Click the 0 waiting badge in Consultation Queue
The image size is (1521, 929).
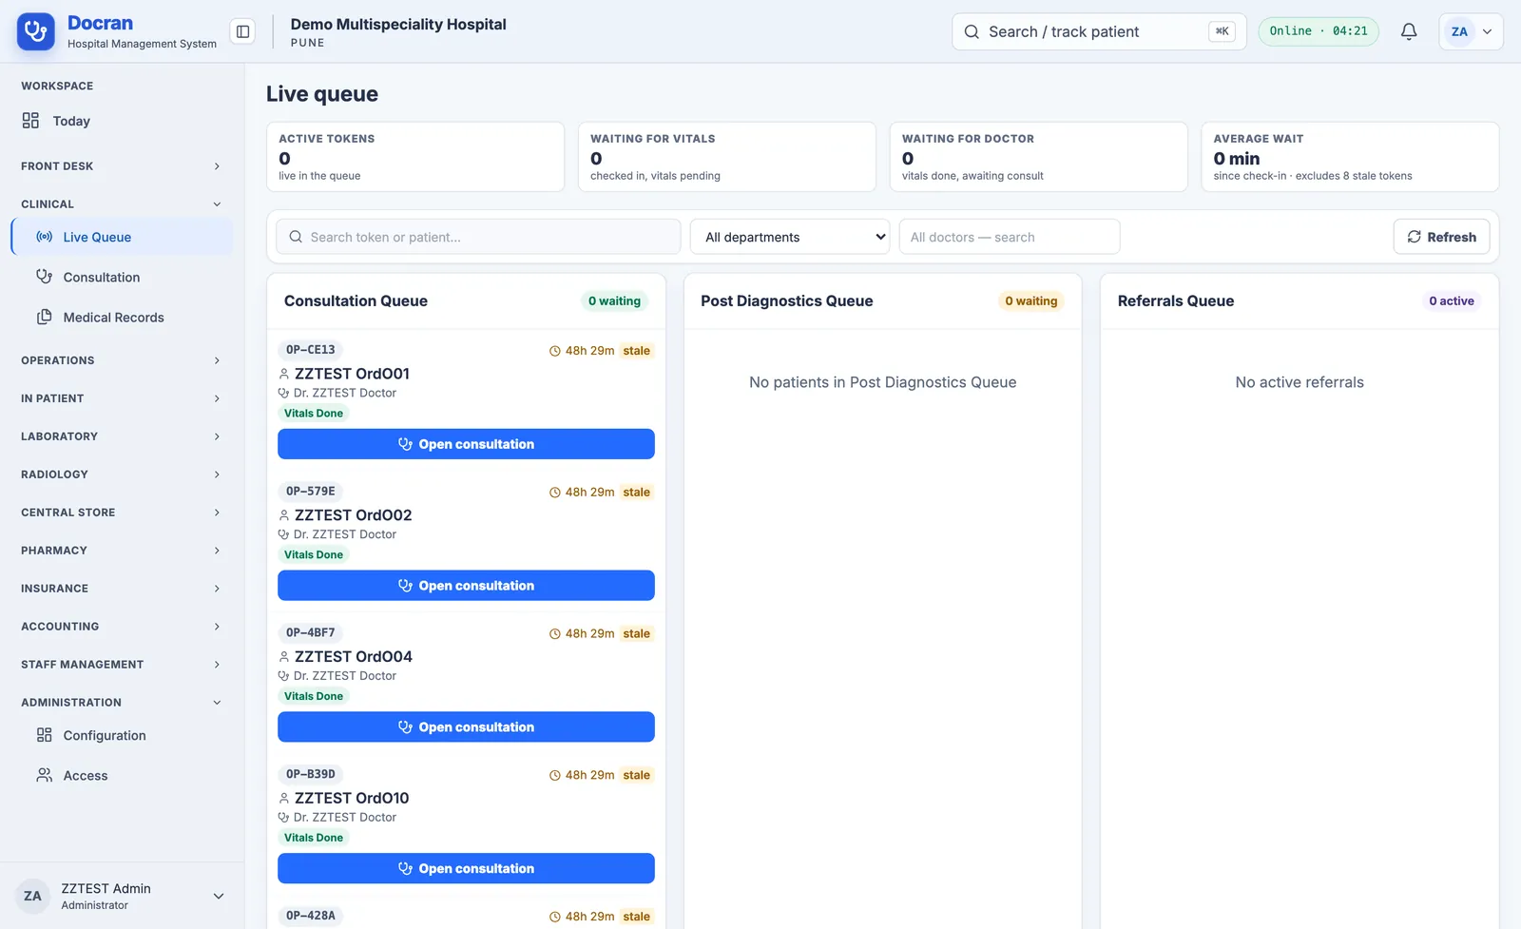point(614,300)
